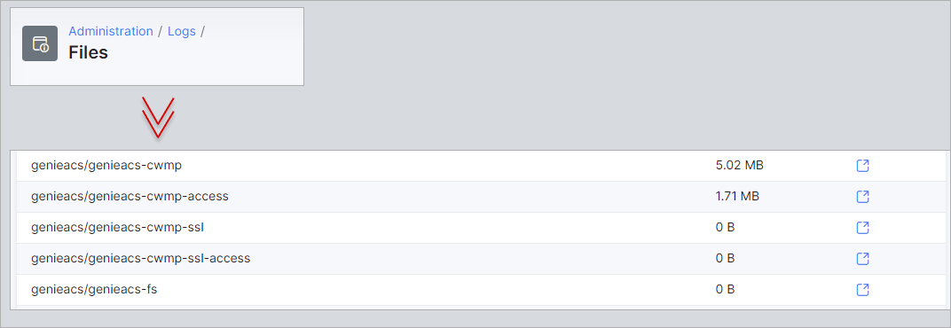
Task: Click 0 B size of genieacs-fs
Action: coord(726,289)
